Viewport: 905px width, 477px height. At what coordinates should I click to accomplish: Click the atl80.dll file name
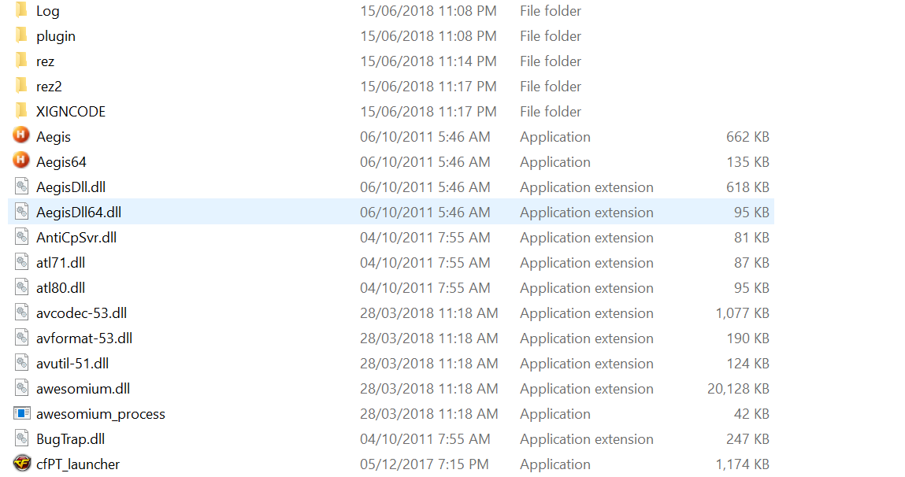click(x=61, y=288)
